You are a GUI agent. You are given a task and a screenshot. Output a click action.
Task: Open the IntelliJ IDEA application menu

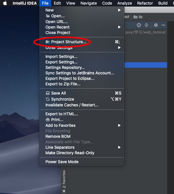pos(25,3)
